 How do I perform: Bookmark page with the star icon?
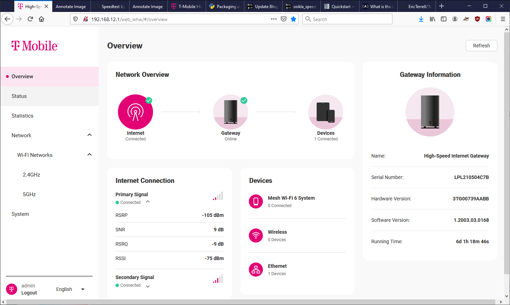tap(293, 19)
